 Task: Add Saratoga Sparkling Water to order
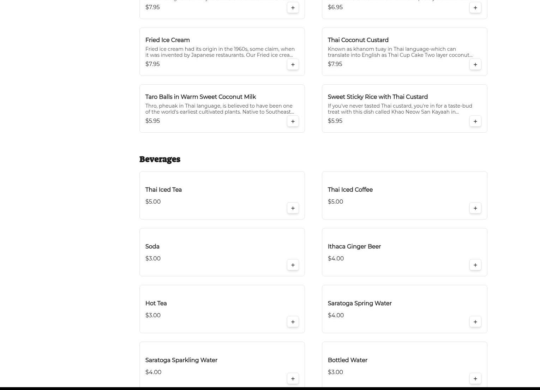[293, 379]
